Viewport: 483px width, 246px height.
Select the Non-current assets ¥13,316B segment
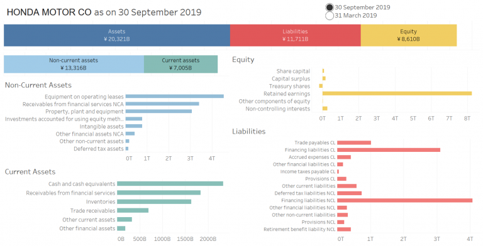tap(74, 64)
